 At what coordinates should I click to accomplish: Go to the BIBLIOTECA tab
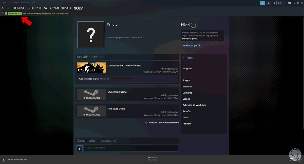(37, 8)
